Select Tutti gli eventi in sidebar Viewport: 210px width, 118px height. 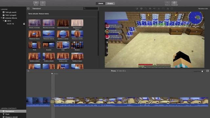pos(11,12)
